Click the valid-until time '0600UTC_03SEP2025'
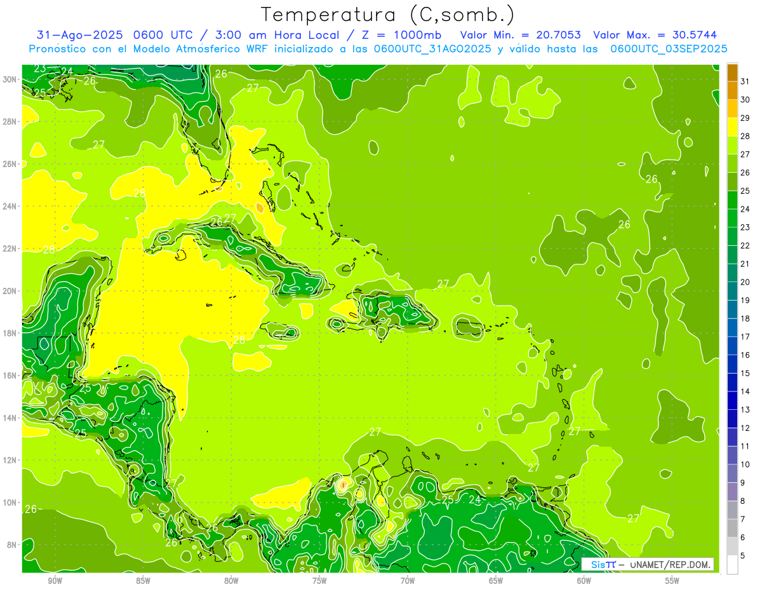762x589 pixels. [669, 49]
